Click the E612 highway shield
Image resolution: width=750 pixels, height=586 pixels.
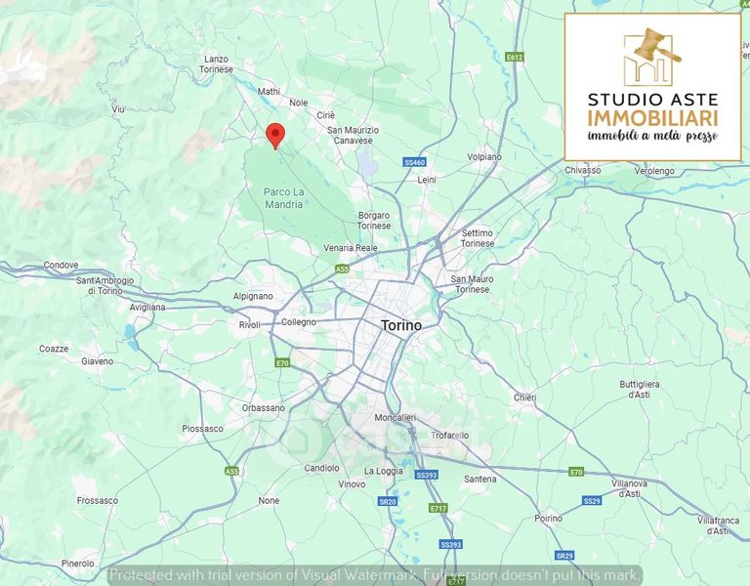pos(515,57)
